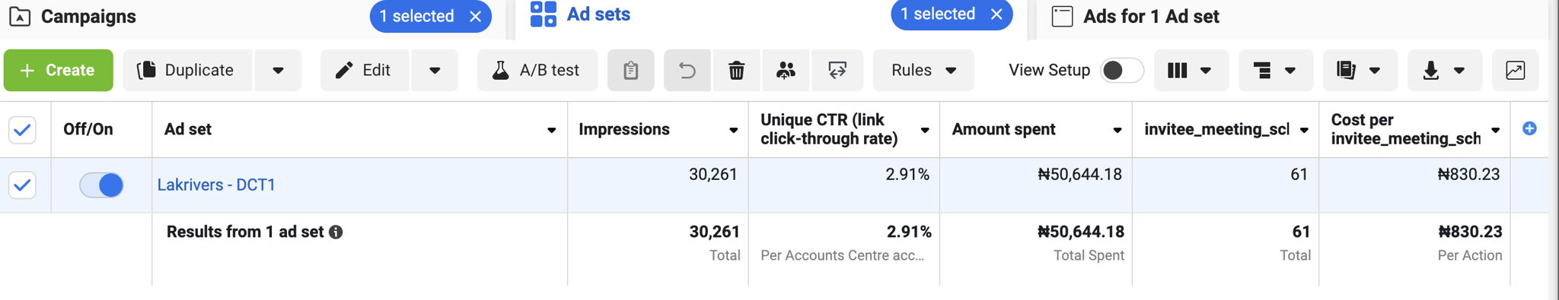Expand the Rules dropdown
This screenshot has height=300, width=1559.
pos(923,71)
